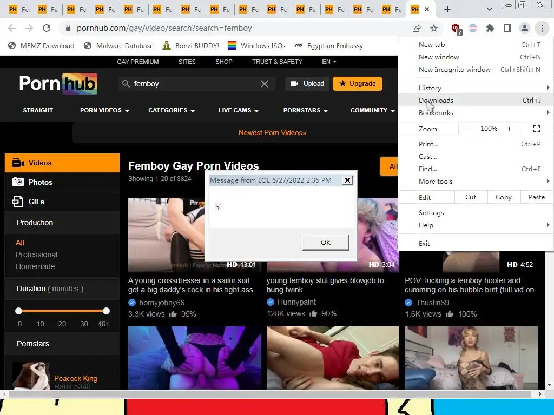Image resolution: width=554 pixels, height=415 pixels.
Task: Select the All production filter
Action: pos(20,243)
